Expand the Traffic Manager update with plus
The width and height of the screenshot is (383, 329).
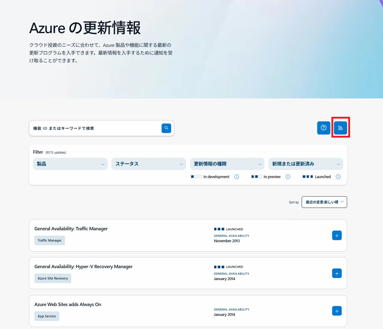pyautogui.click(x=337, y=235)
